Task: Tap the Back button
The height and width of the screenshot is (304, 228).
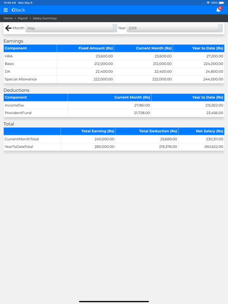Action: click(18, 10)
